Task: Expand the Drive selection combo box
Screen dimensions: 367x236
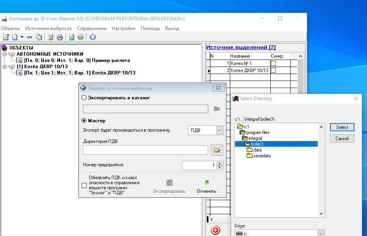Action: click(320, 233)
